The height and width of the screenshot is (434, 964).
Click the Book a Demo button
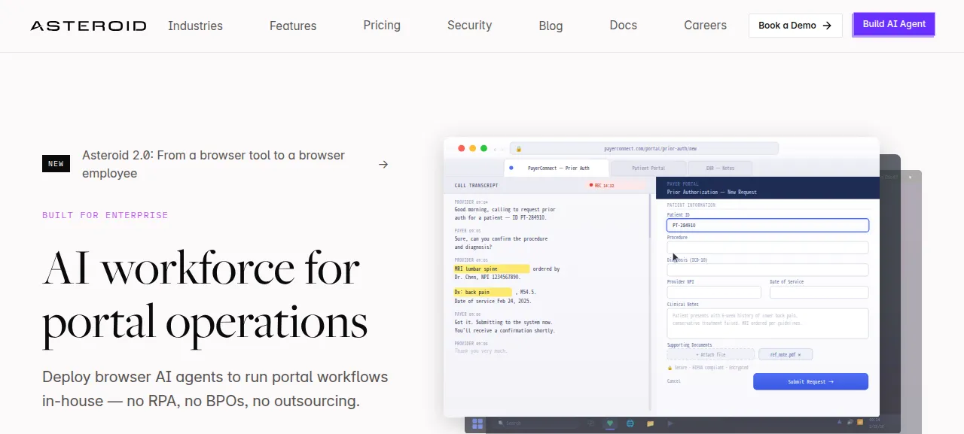795,26
